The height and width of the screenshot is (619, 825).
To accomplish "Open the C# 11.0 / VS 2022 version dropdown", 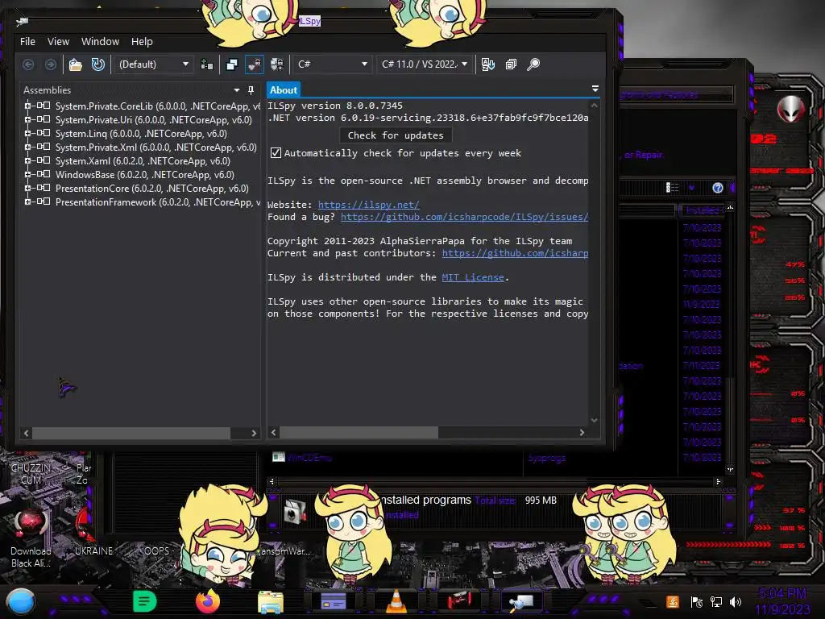I will point(425,64).
